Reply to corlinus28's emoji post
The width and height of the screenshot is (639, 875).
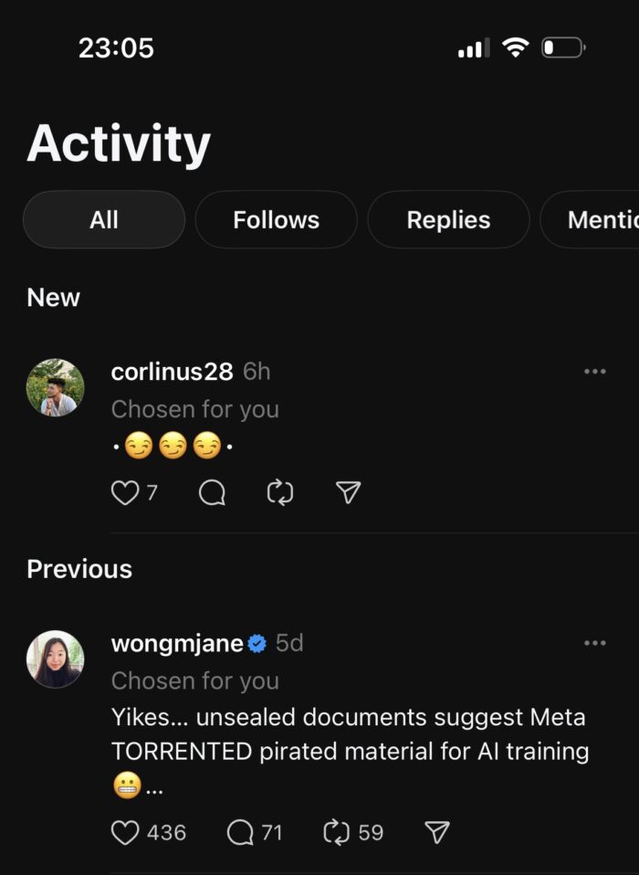point(212,493)
